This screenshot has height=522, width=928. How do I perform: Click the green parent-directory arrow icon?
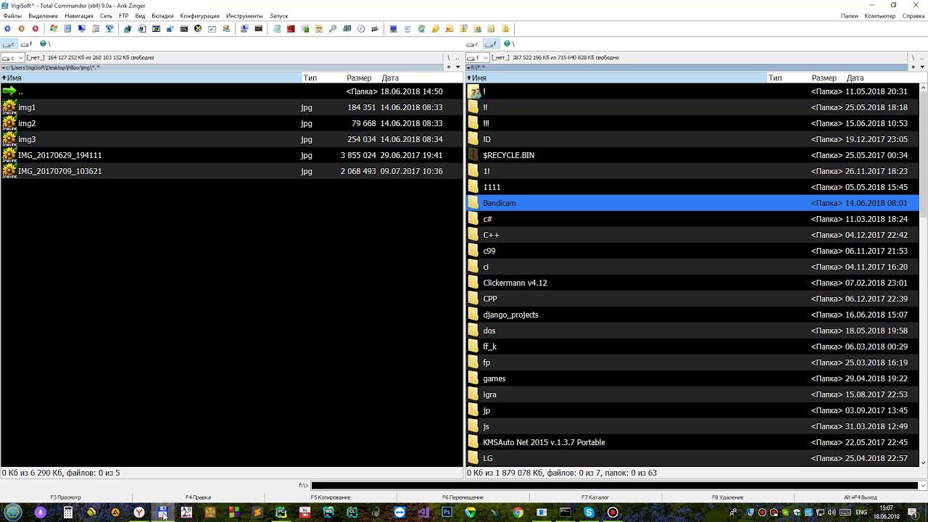[9, 91]
